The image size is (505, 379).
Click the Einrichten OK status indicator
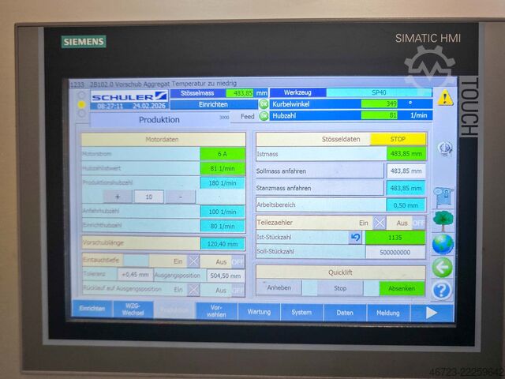click(264, 104)
